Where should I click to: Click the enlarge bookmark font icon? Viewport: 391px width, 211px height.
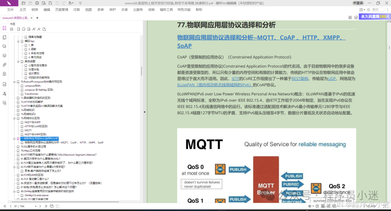(34, 29)
